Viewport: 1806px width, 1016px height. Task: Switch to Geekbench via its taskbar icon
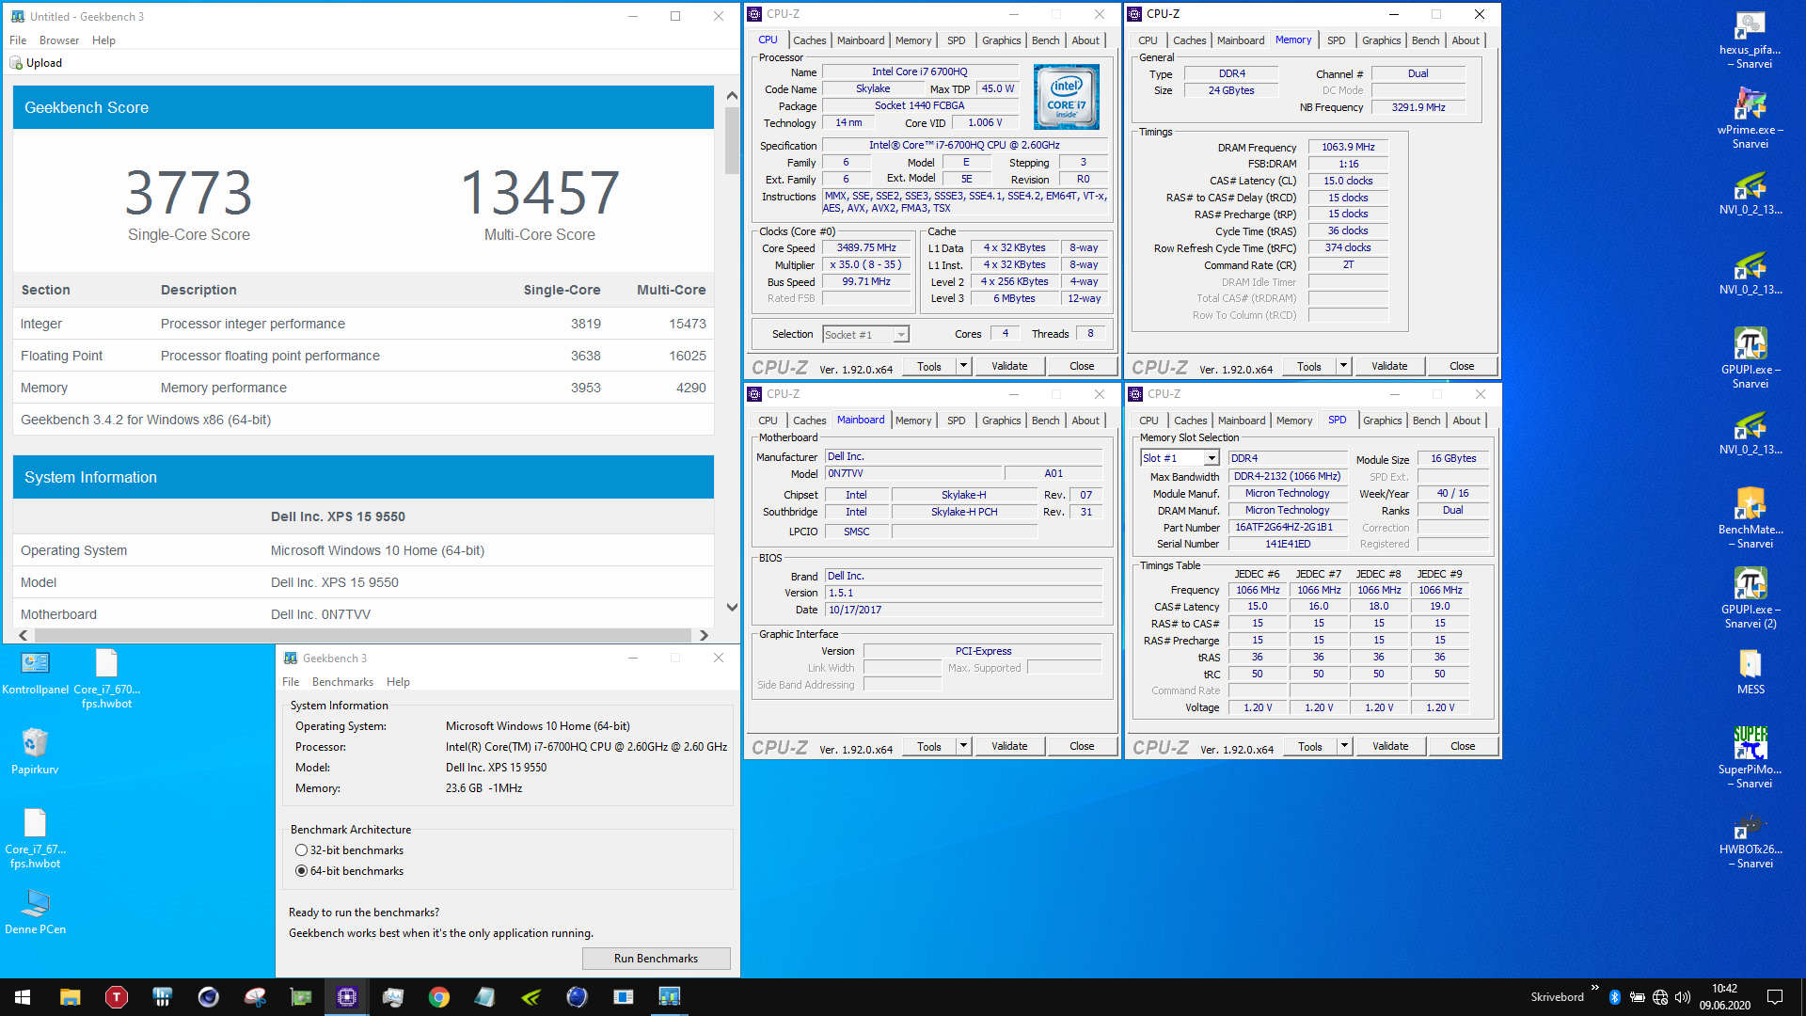coord(670,997)
